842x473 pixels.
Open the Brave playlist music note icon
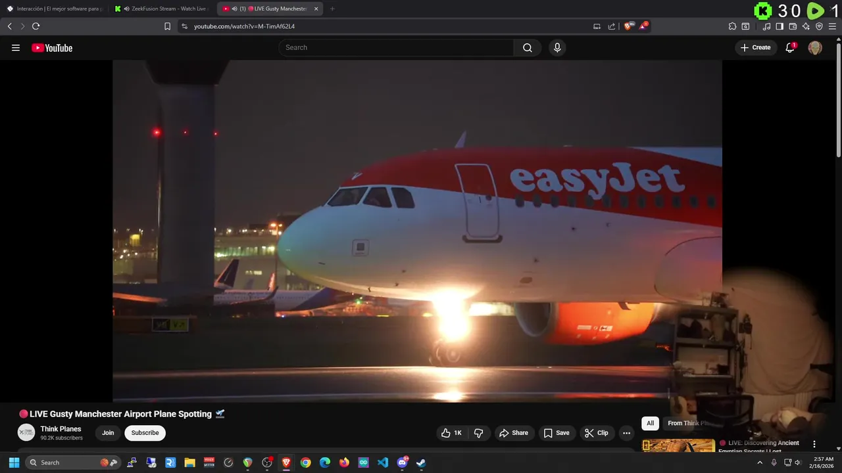pyautogui.click(x=767, y=26)
